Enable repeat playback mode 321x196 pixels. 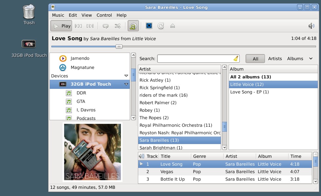[x=105, y=25]
